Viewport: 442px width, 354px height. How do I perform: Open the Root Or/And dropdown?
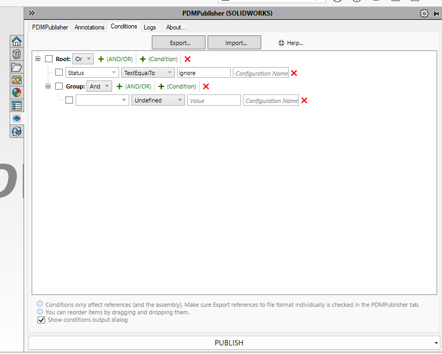tap(83, 59)
